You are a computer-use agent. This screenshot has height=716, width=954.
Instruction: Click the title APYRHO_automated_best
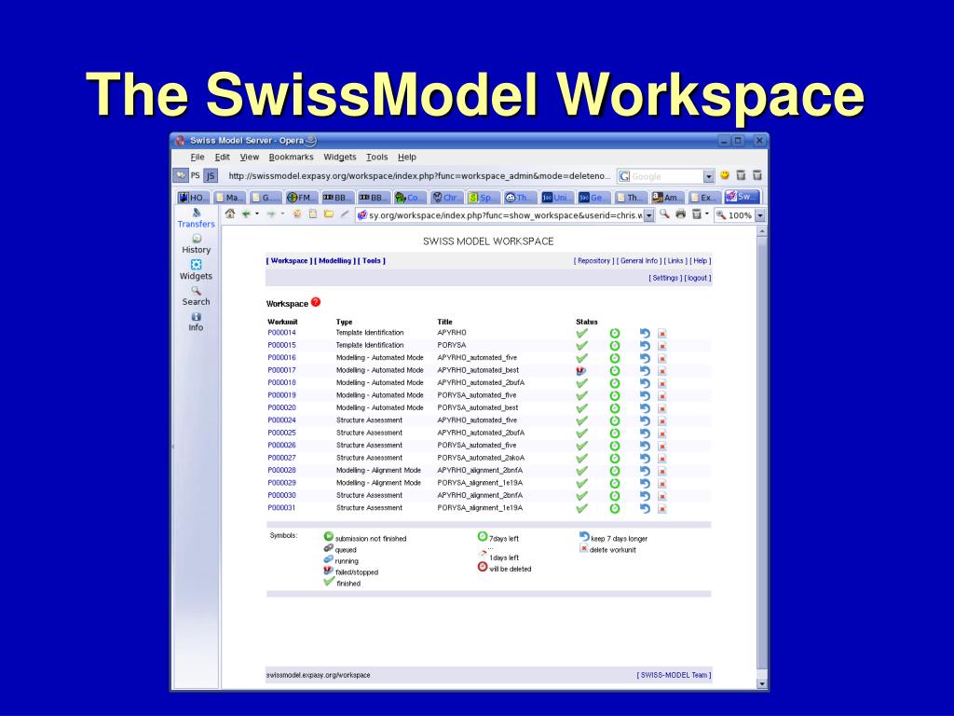478,370
